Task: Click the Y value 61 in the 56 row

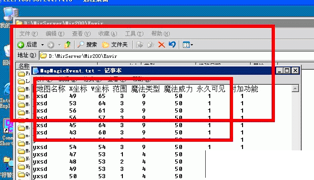Action: pos(102,111)
